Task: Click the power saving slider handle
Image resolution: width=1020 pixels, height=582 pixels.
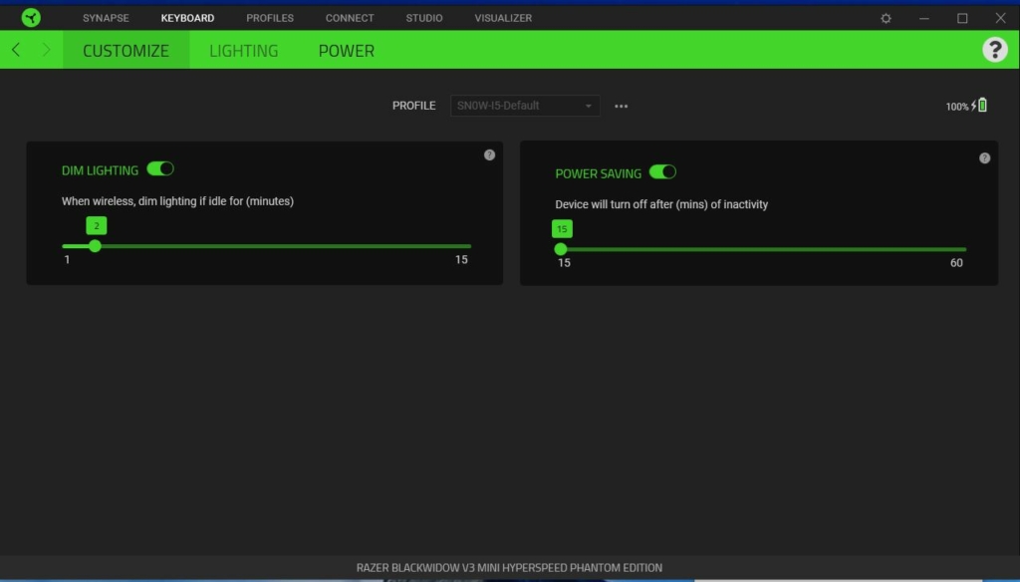Action: tap(561, 249)
